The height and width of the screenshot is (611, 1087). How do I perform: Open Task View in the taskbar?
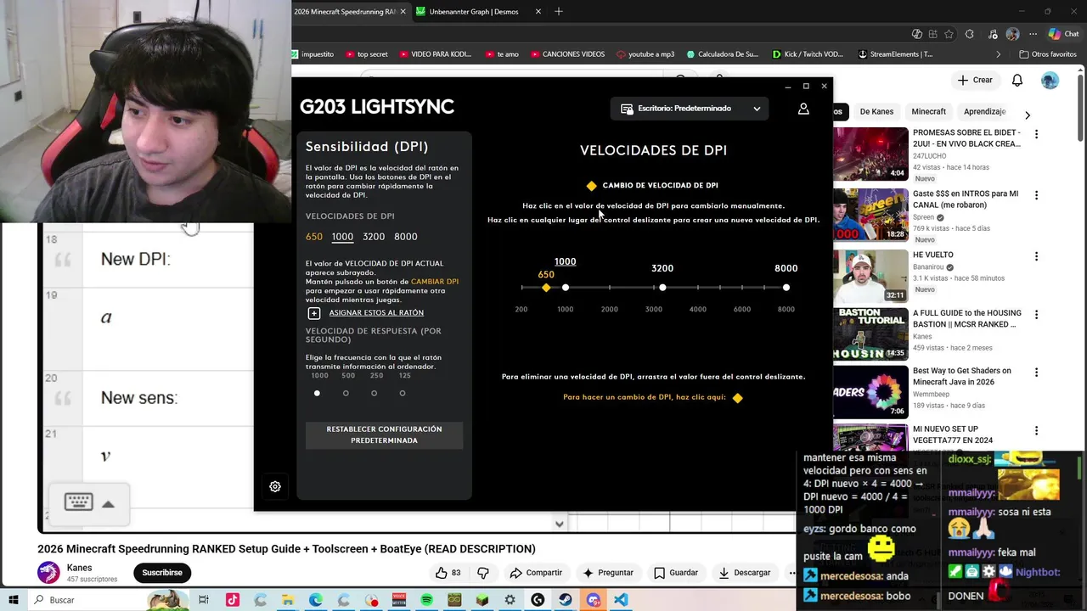(204, 600)
